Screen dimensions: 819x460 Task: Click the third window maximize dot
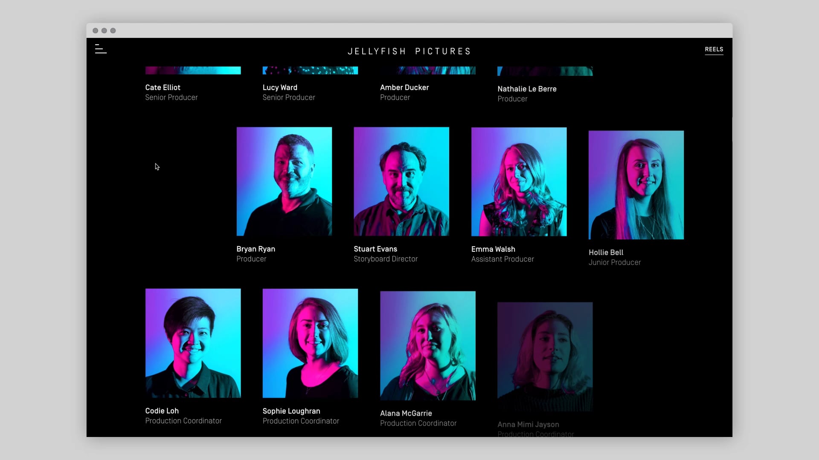pyautogui.click(x=113, y=31)
